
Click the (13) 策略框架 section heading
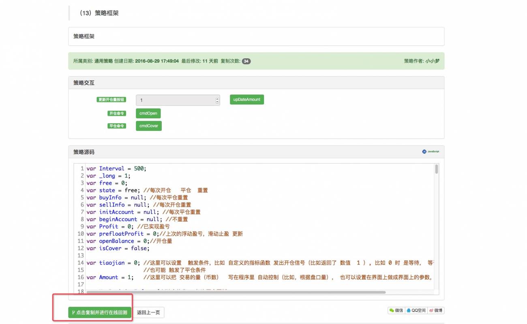pos(99,13)
